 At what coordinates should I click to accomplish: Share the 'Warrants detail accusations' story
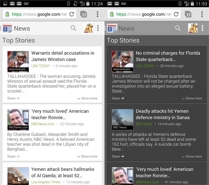click(x=13, y=98)
